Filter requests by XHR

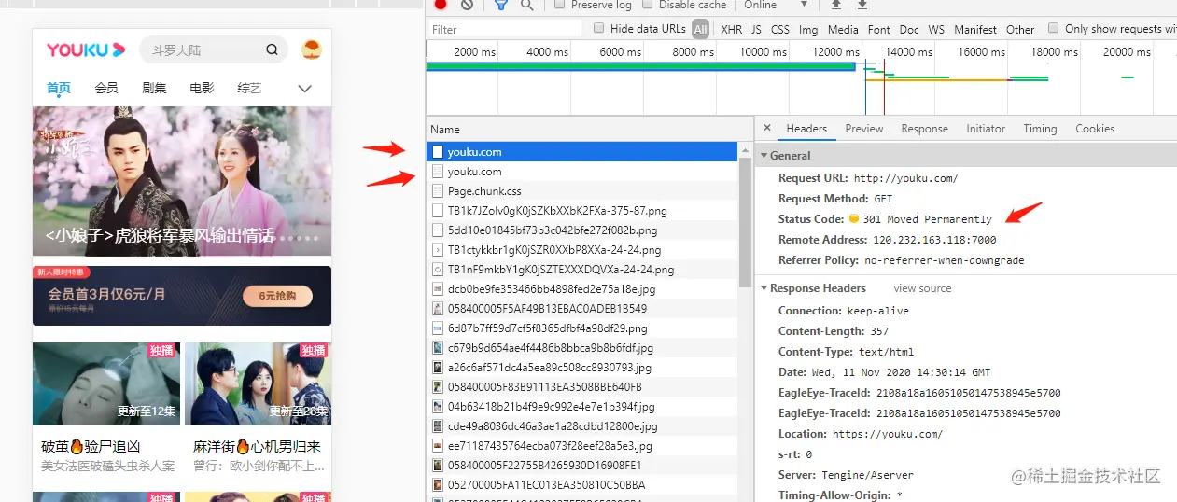click(x=732, y=30)
